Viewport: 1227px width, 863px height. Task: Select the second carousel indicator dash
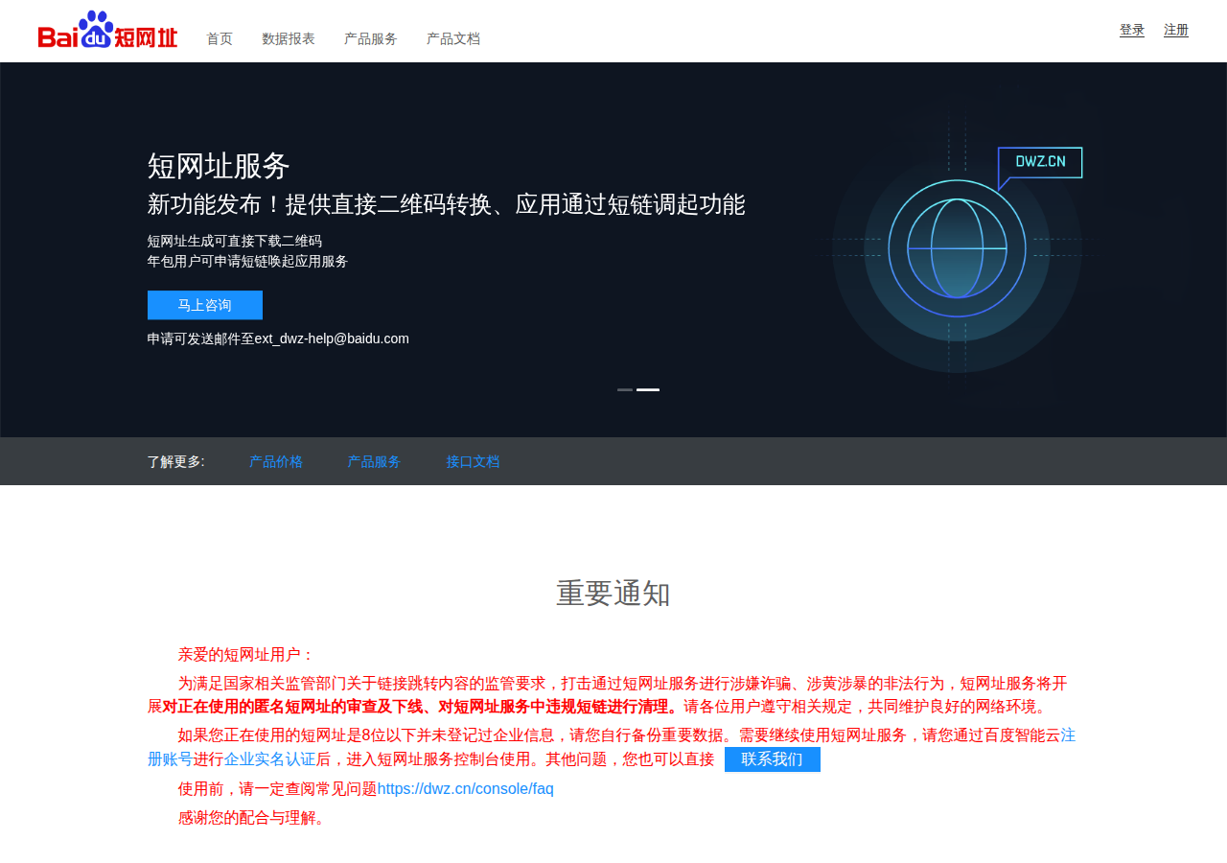(648, 389)
